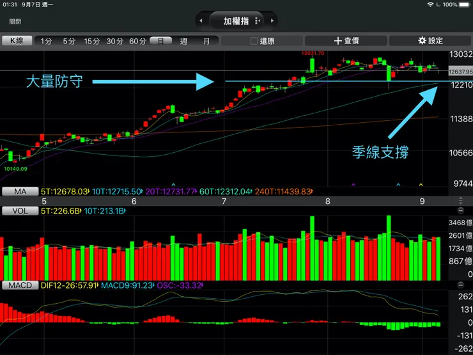Open 設定 settings with gear icon
Screen dimensions: 473x355
pyautogui.click(x=430, y=41)
